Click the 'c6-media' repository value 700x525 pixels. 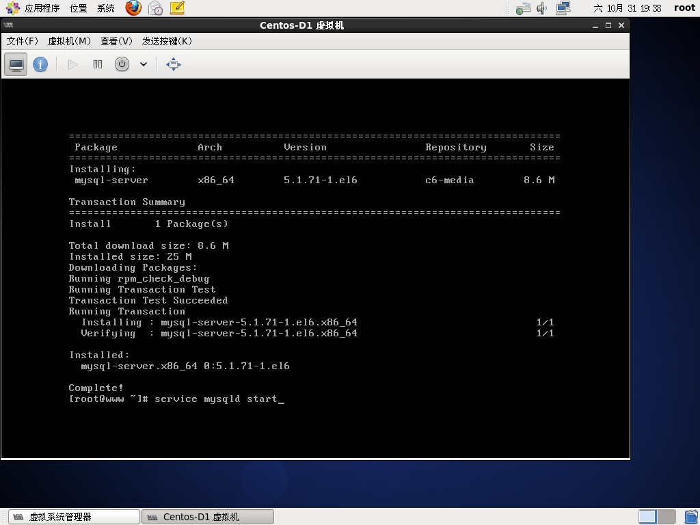[x=450, y=180]
